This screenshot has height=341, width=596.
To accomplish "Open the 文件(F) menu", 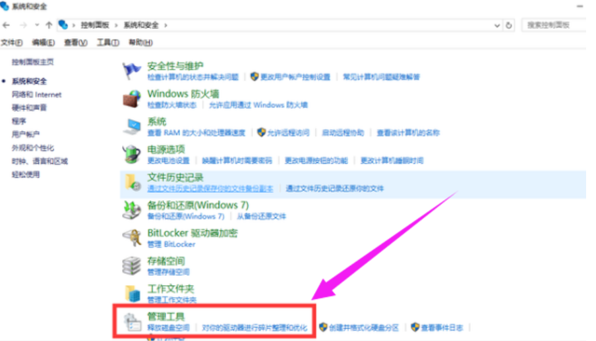I will (x=12, y=43).
